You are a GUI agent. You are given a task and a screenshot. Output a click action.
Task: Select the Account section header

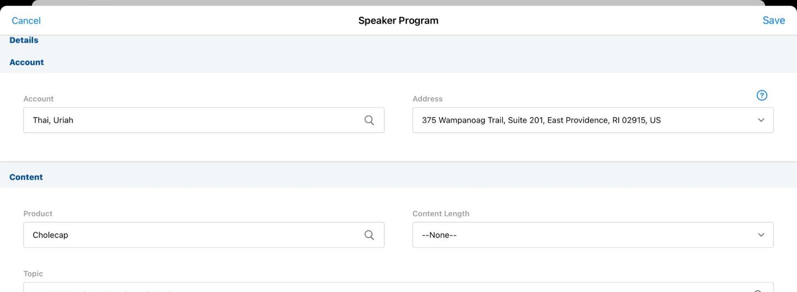pos(27,63)
